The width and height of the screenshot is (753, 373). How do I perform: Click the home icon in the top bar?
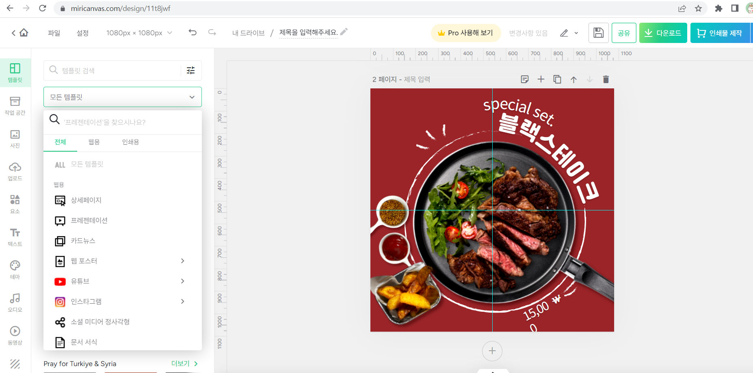[x=24, y=32]
